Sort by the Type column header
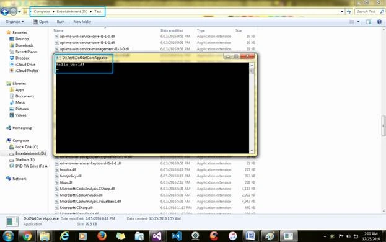386x242 pixels. (x=201, y=30)
